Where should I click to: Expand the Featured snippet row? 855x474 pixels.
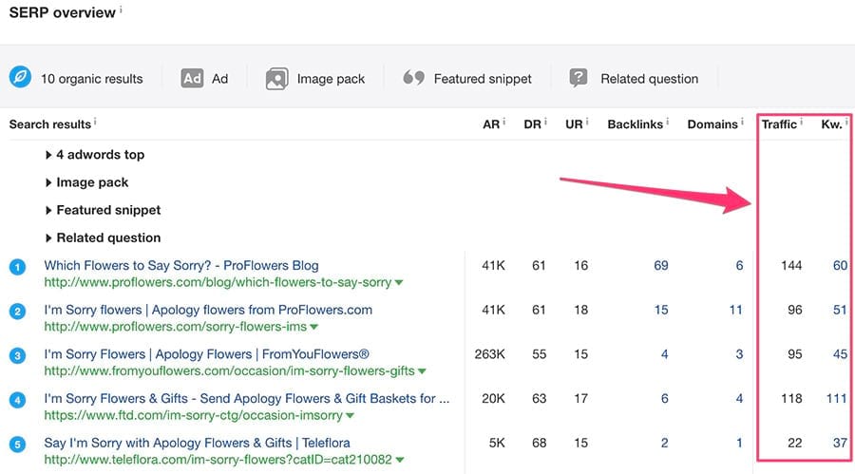click(49, 210)
